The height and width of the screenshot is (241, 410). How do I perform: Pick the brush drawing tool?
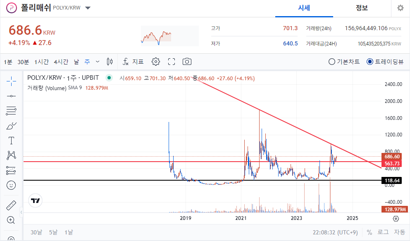tap(11, 125)
